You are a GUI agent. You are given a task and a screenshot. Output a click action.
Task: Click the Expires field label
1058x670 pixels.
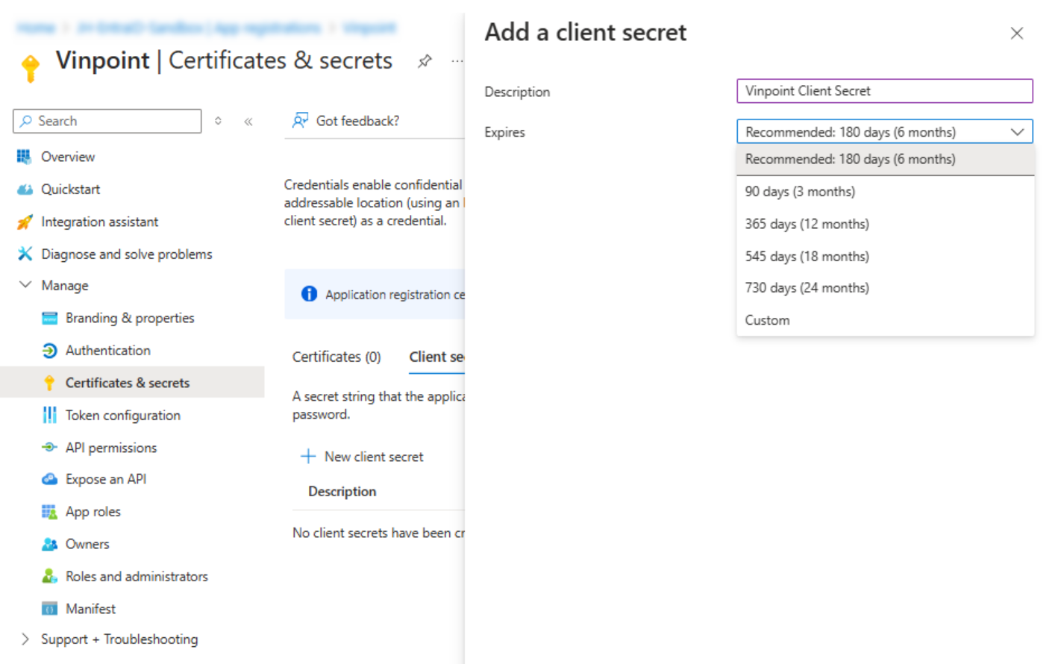(x=504, y=132)
